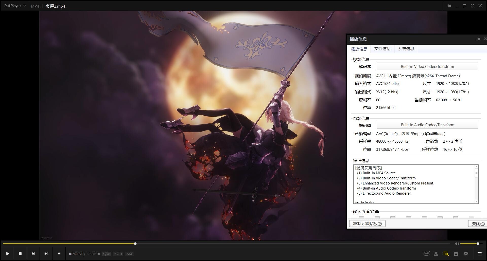
Task: Pin the playback info window
Action: [x=478, y=39]
